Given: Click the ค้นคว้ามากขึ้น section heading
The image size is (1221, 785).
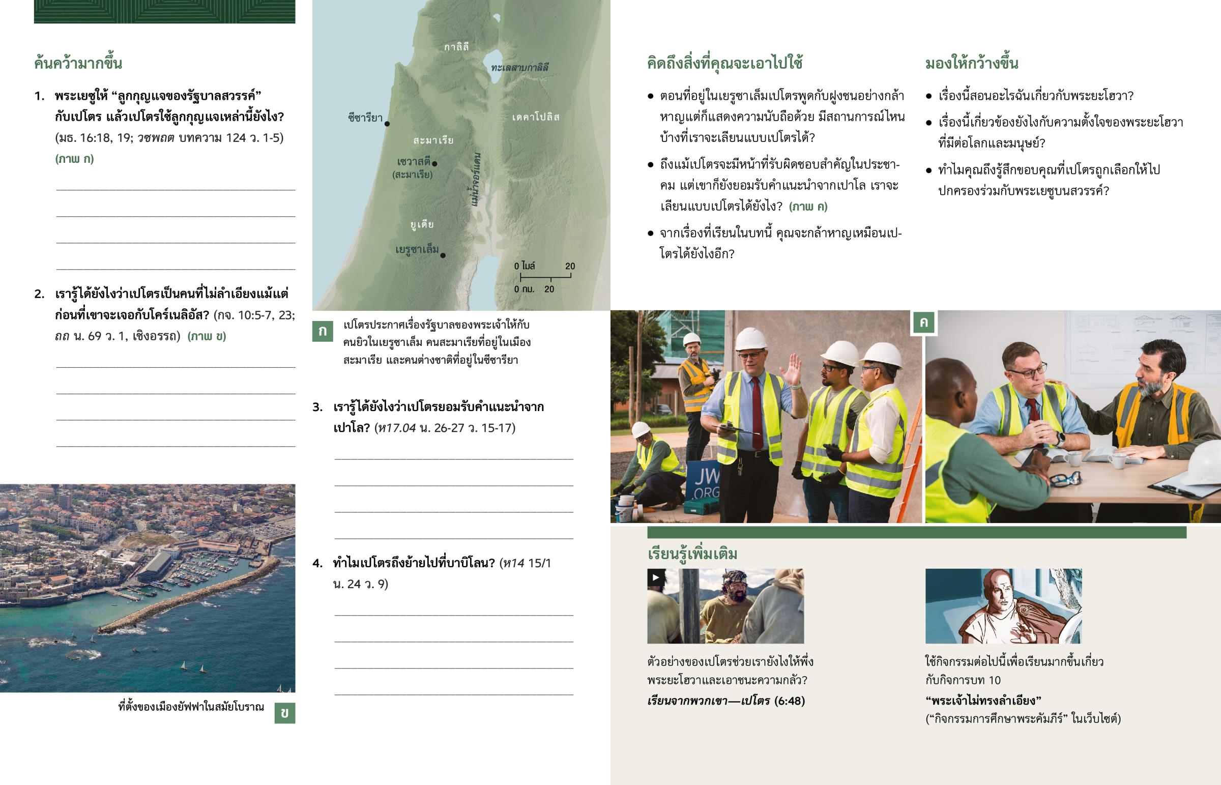Looking at the screenshot, I should pyautogui.click(x=78, y=63).
